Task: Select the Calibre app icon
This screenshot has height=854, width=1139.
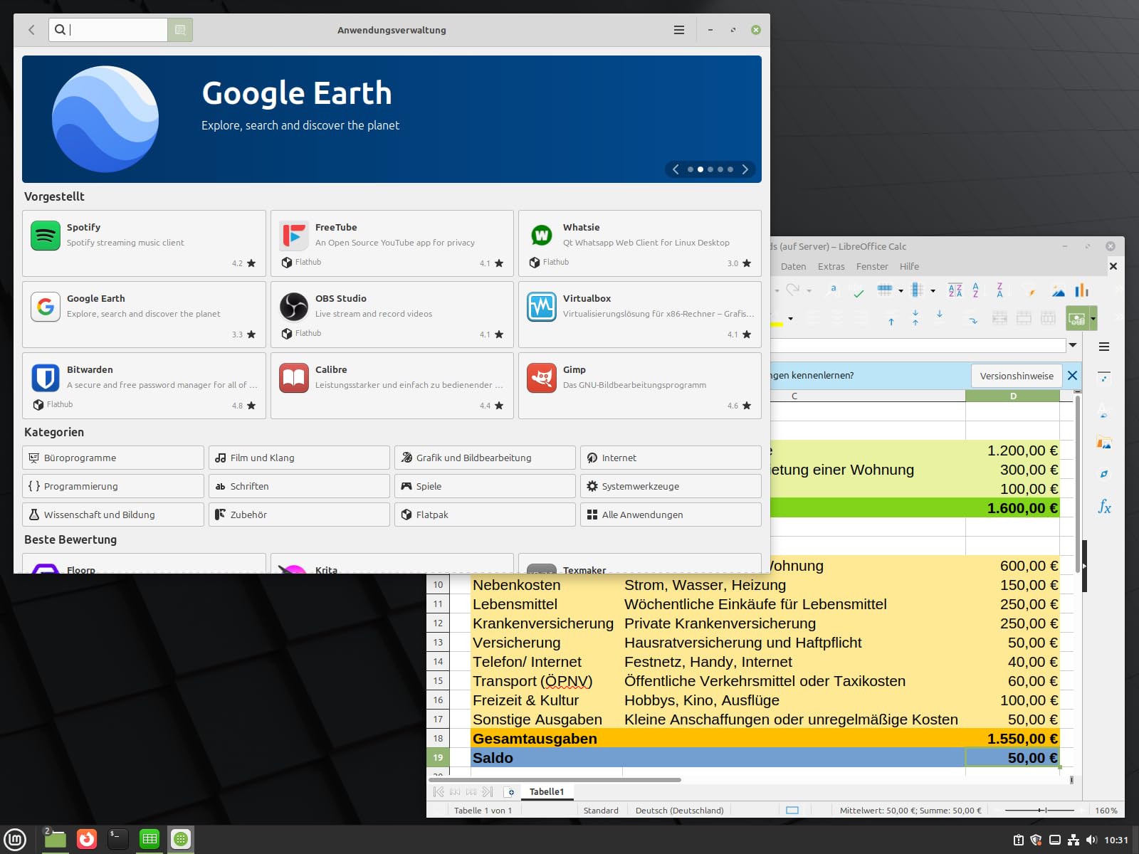Action: (293, 378)
